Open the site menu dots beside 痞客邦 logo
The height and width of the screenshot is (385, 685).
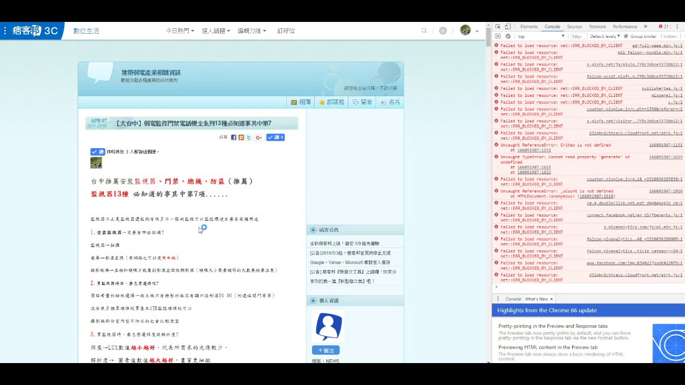pos(5,31)
